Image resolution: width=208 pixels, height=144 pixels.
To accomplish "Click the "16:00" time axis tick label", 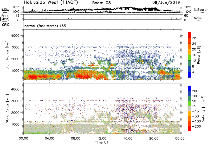I will tap(128, 139).
